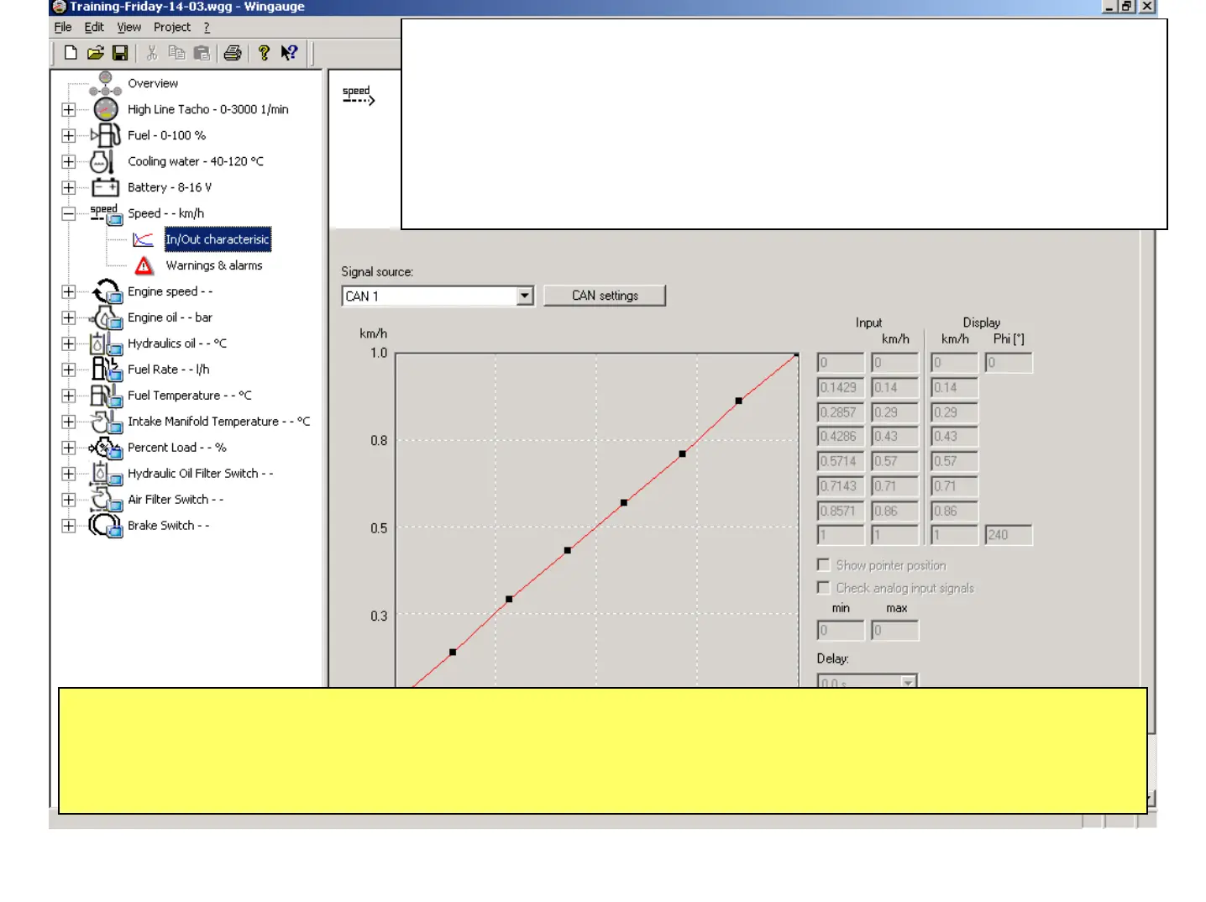The image size is (1206, 902).
Task: Open the Signal source CAN 1 dropdown
Action: [525, 296]
